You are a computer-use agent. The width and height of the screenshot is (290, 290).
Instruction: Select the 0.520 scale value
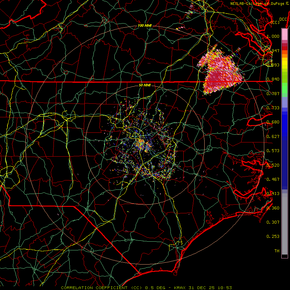coord(273,165)
